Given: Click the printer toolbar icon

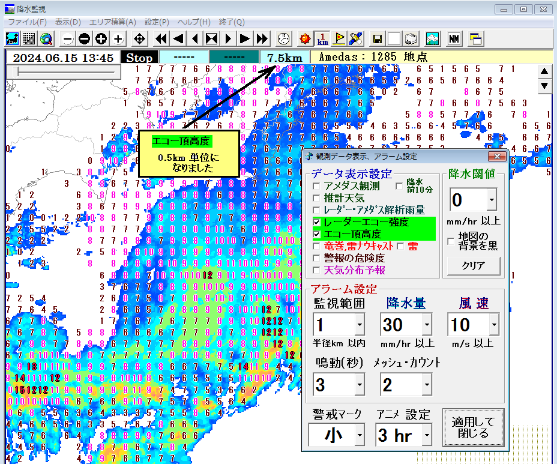Looking at the screenshot, I should (x=411, y=39).
